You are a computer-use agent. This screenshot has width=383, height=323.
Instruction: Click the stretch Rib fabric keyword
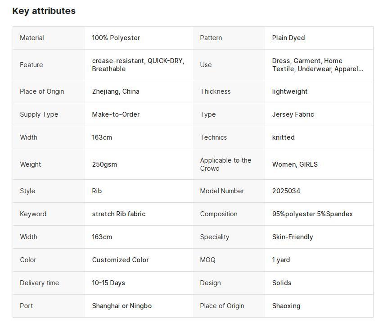pyautogui.click(x=119, y=214)
